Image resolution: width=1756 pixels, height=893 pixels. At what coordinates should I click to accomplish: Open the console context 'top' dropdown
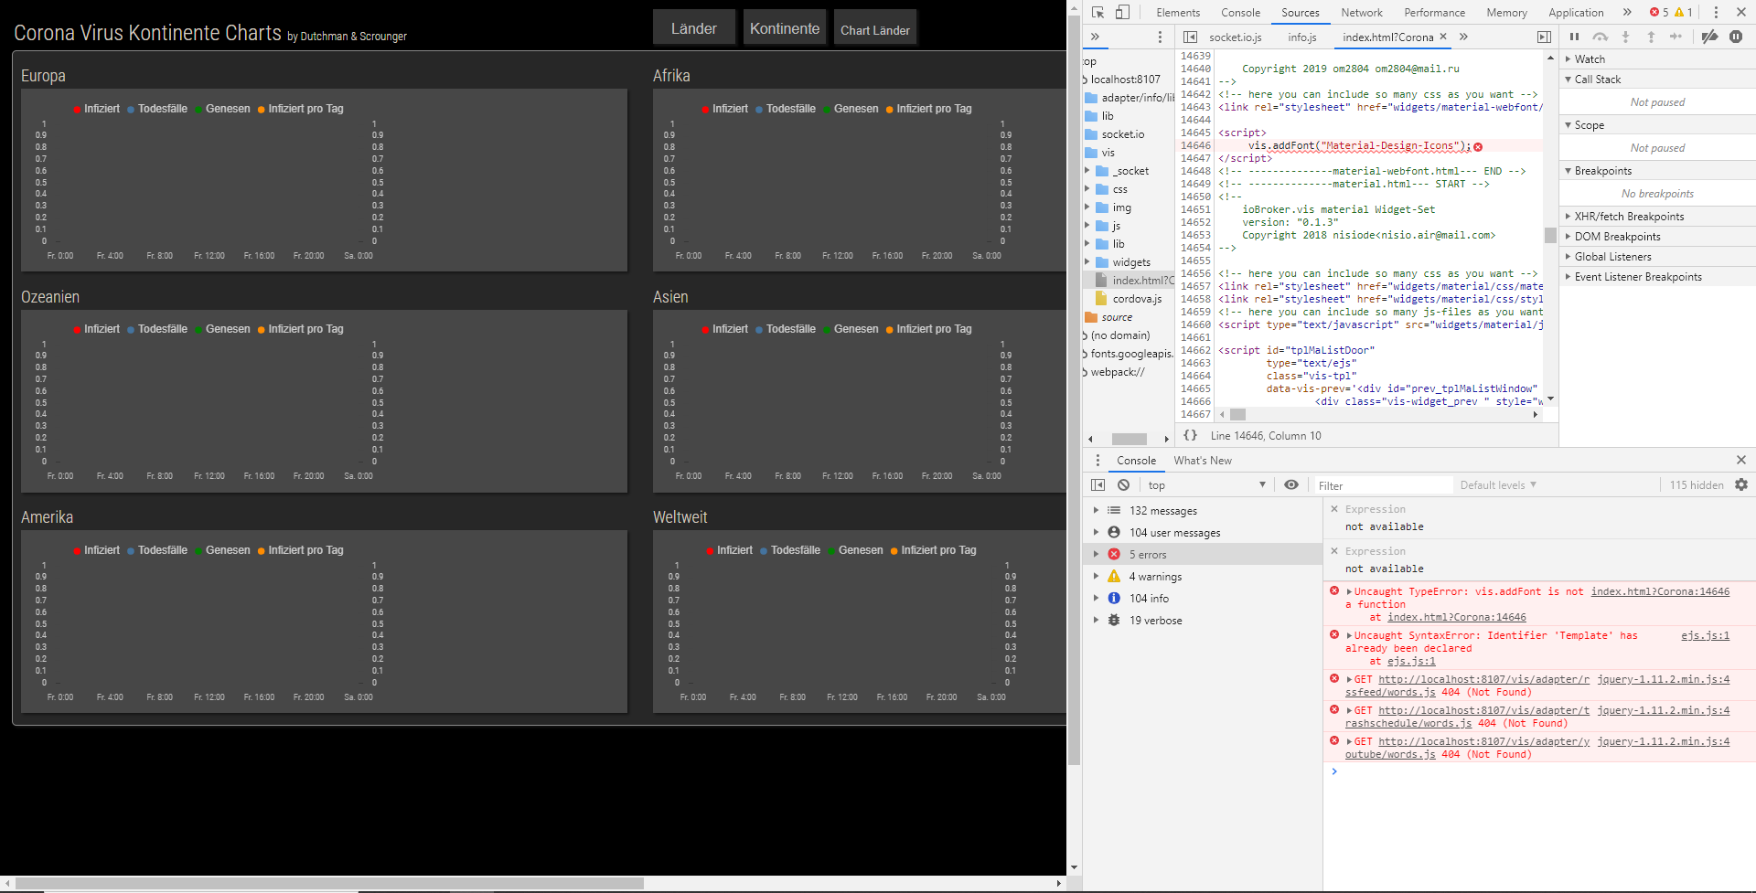[x=1206, y=484]
